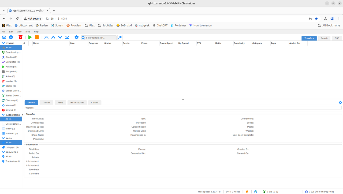Image resolution: width=343 pixels, height=194 pixels.
Task: Click the download speed status indicator
Action: (270, 192)
